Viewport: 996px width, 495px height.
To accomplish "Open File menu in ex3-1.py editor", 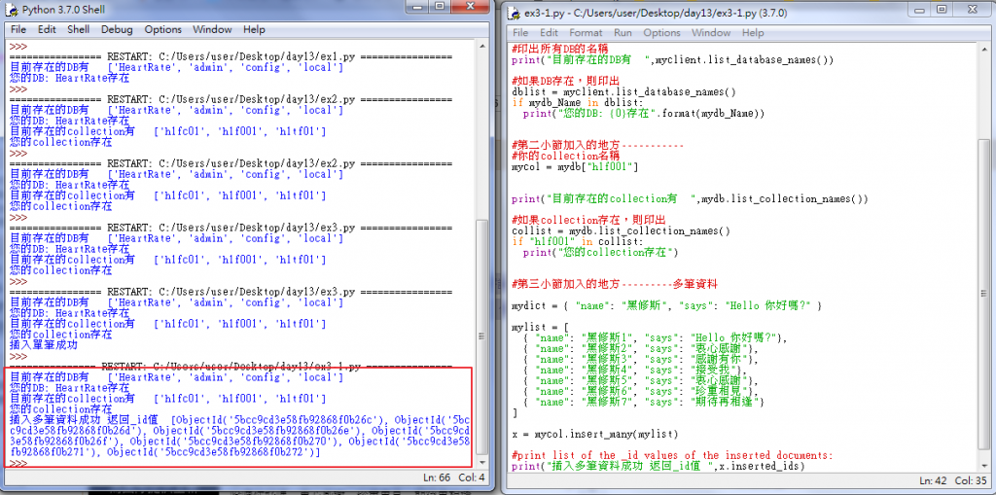I will pos(520,32).
